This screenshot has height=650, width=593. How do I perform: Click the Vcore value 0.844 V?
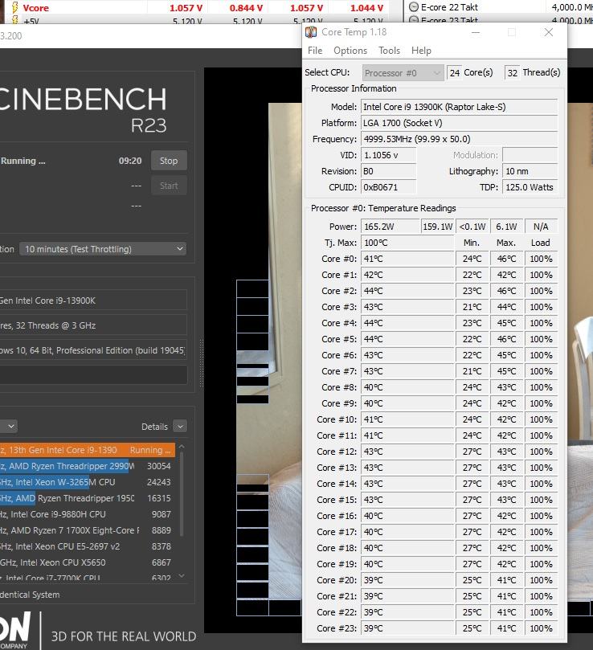pyautogui.click(x=246, y=8)
